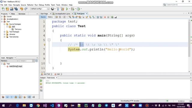Click the Undo toolbar icon
192x108 pixels.
coord(22,9)
